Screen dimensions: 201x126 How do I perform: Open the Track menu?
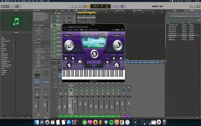19,1
